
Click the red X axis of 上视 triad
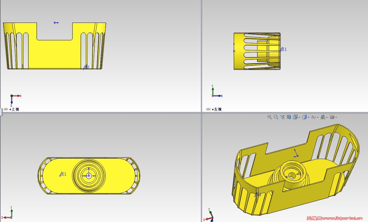point(17,96)
